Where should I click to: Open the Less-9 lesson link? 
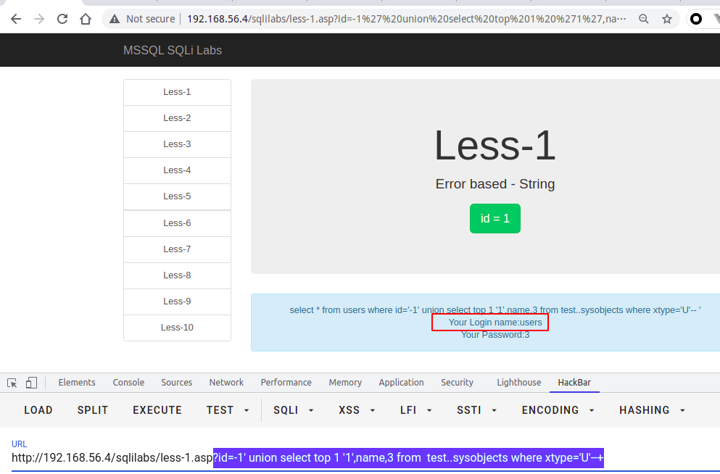pos(177,302)
